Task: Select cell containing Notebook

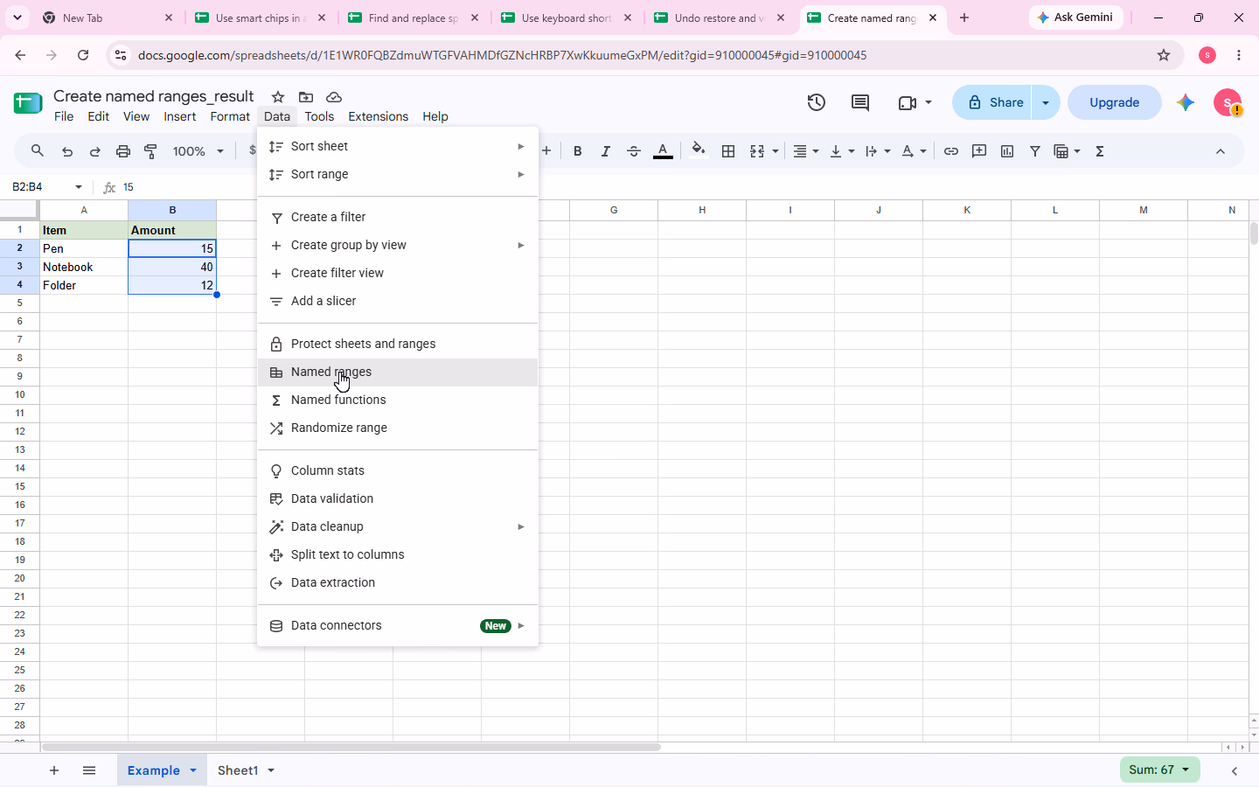Action: pos(84,267)
